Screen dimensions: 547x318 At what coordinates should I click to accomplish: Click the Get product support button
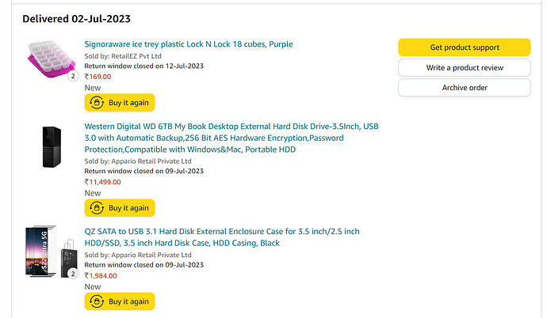[465, 47]
